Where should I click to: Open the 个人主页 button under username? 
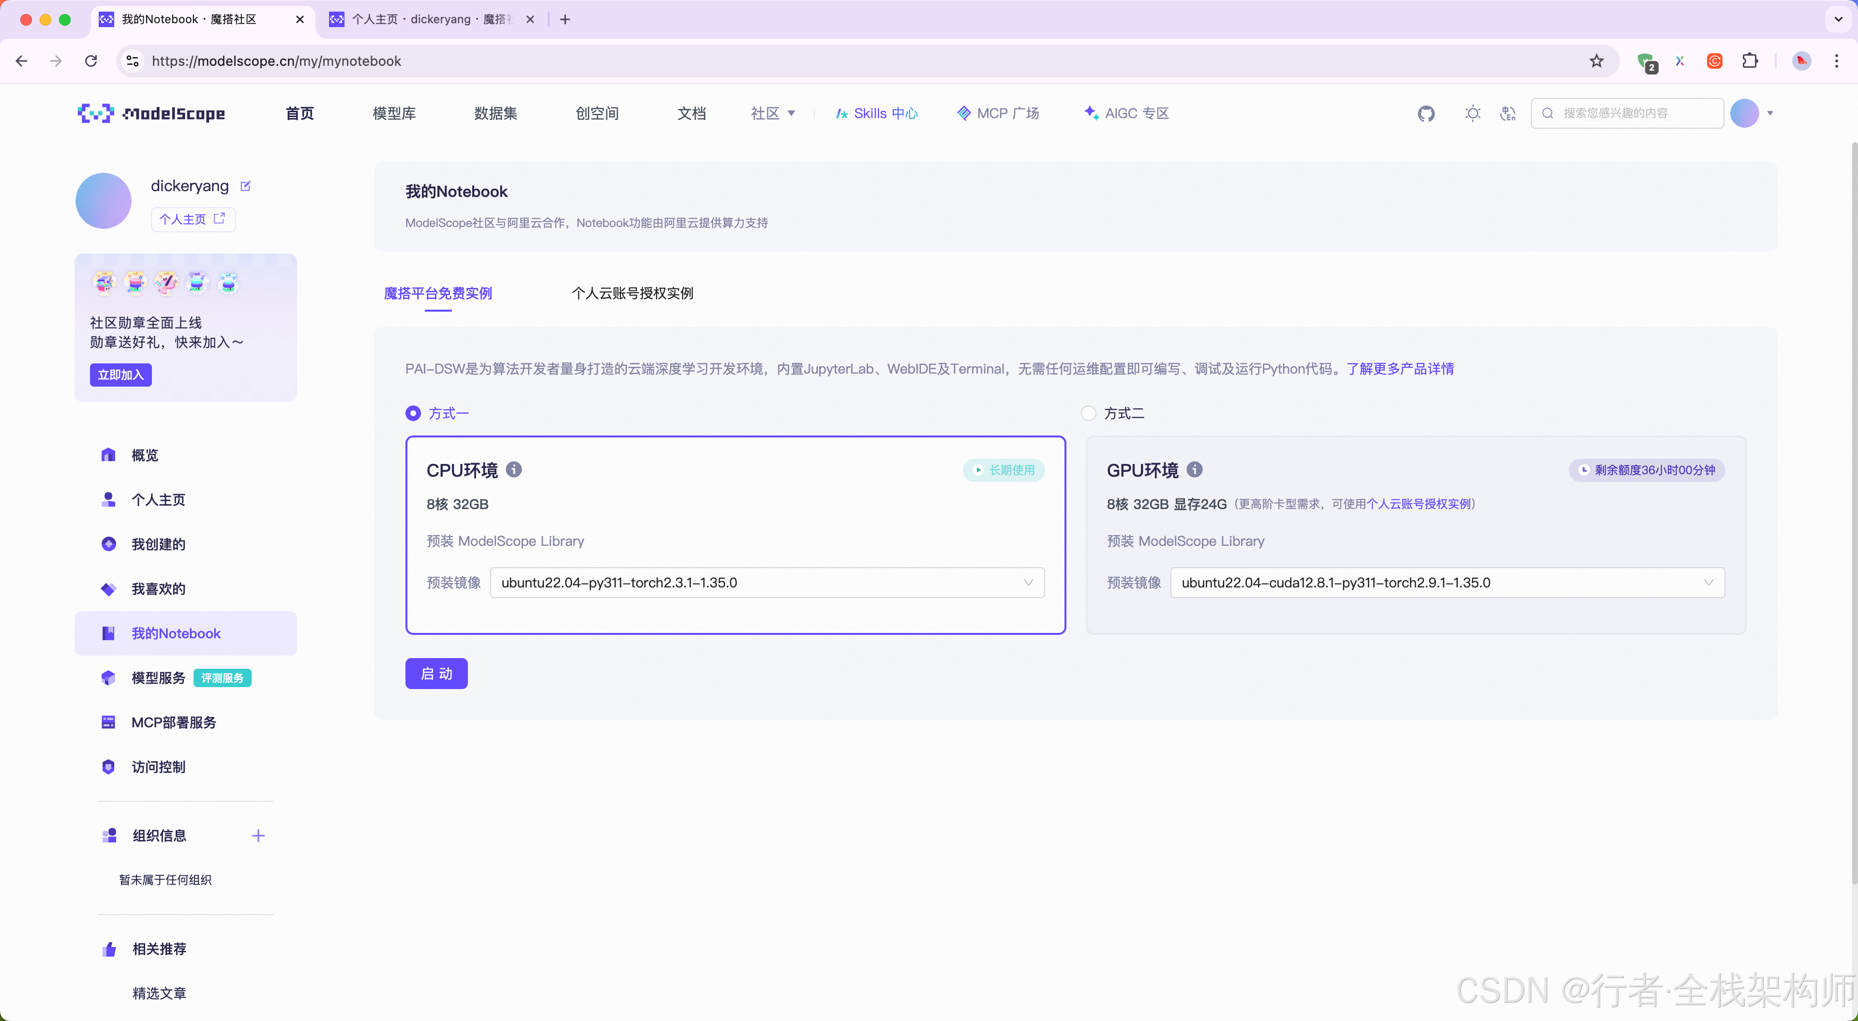193,219
